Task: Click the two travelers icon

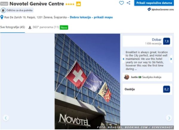Action: point(3,10)
